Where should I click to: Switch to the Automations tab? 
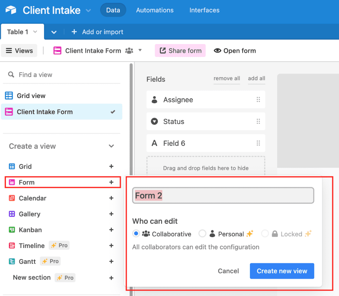pos(155,10)
